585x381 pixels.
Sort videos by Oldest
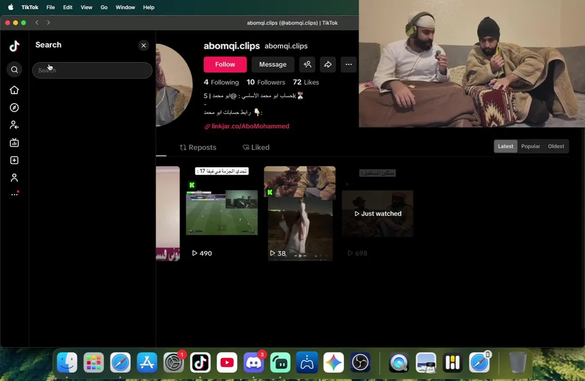pyautogui.click(x=556, y=146)
